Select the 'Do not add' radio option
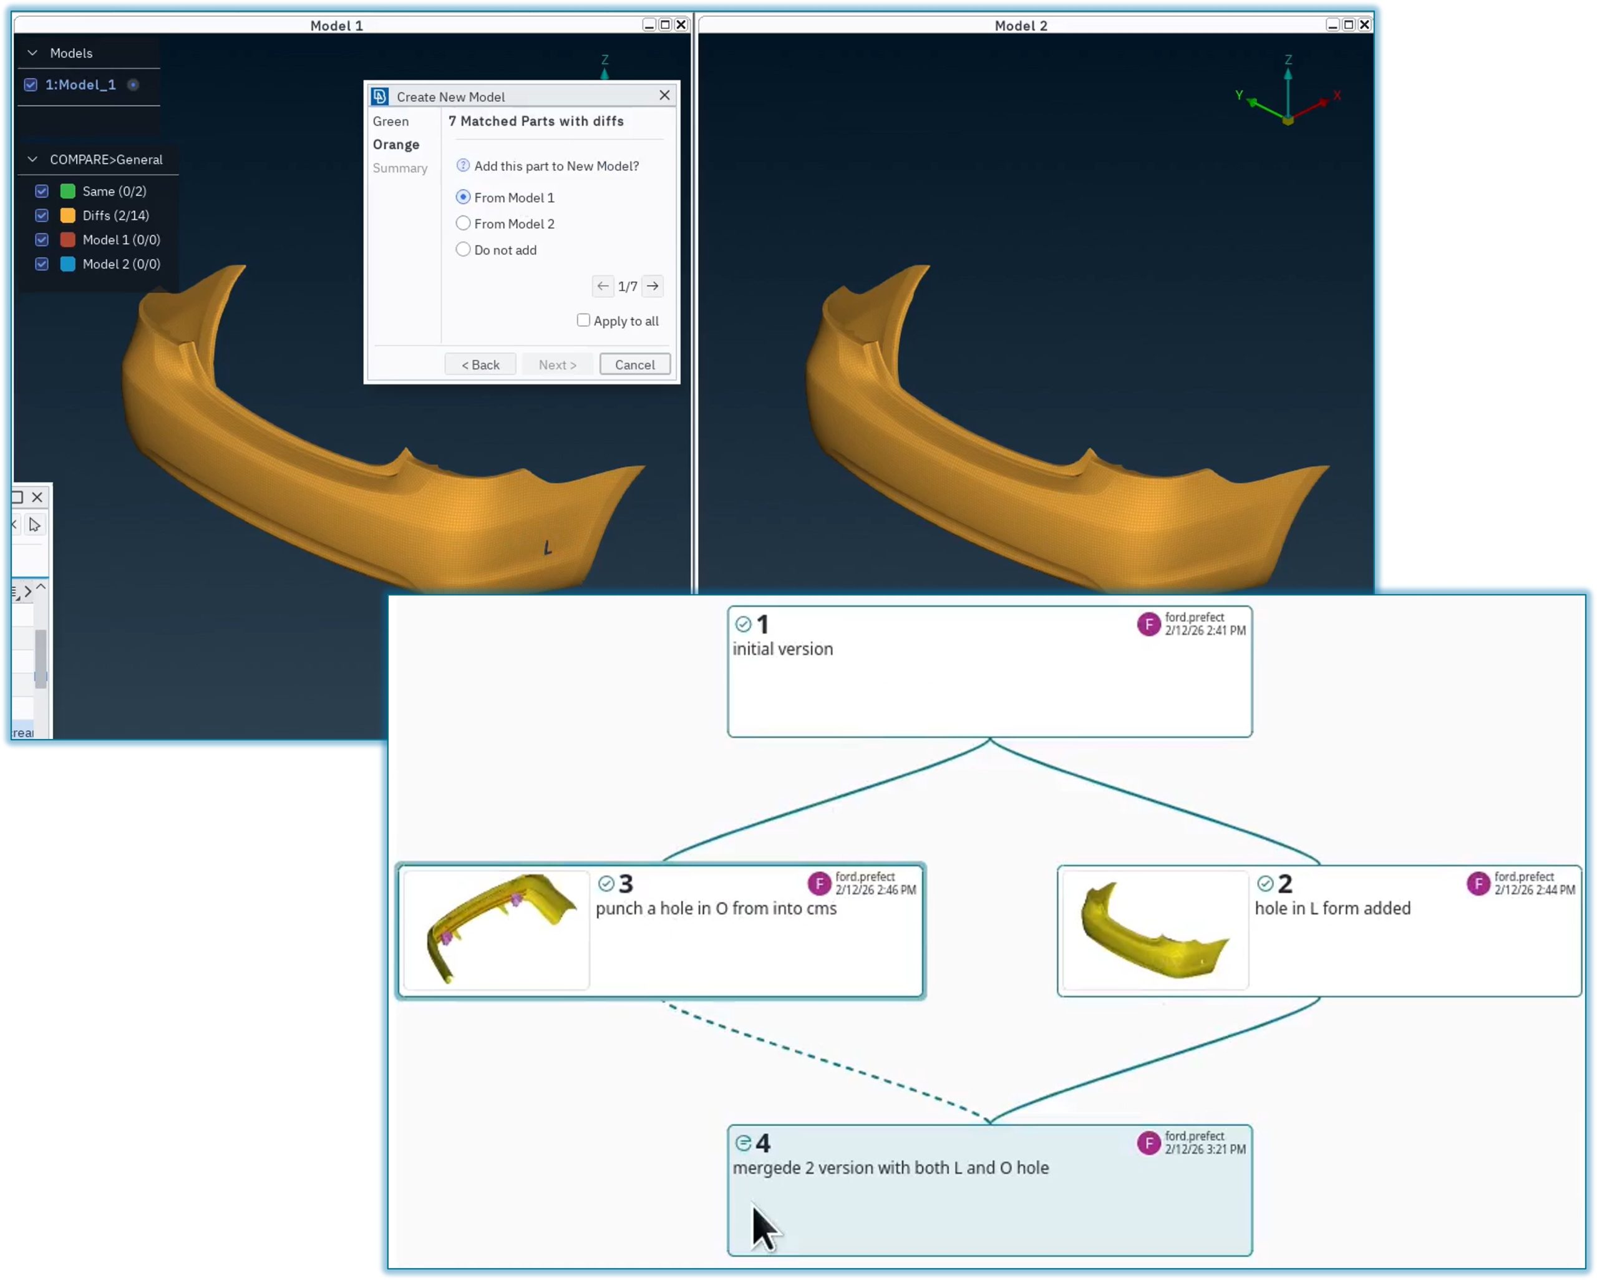The image size is (1597, 1280). [x=463, y=250]
